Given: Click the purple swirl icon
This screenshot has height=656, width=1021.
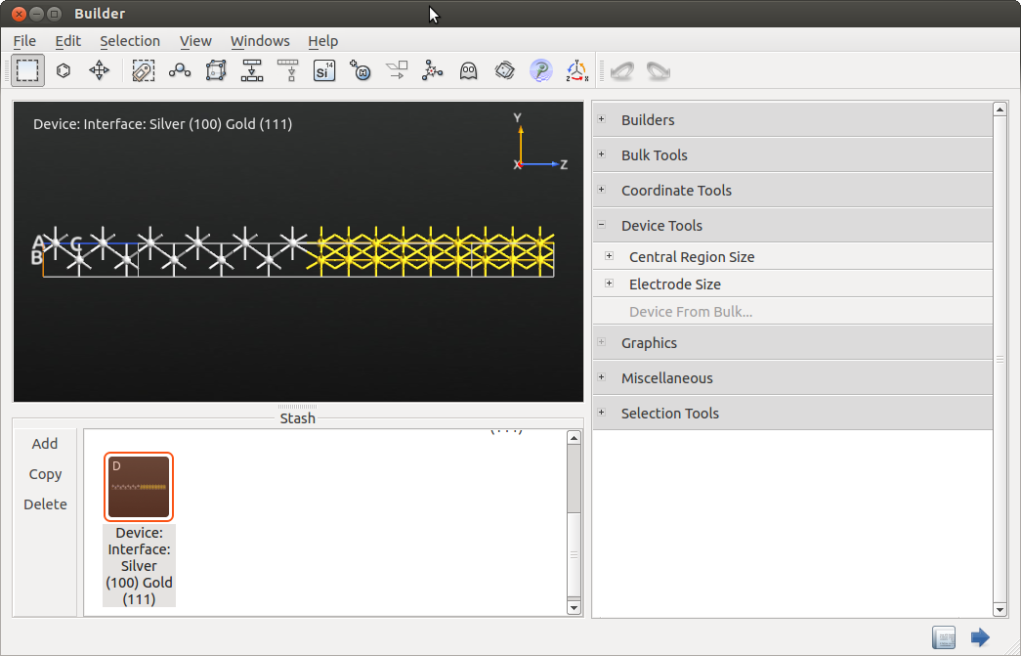Looking at the screenshot, I should pos(540,70).
